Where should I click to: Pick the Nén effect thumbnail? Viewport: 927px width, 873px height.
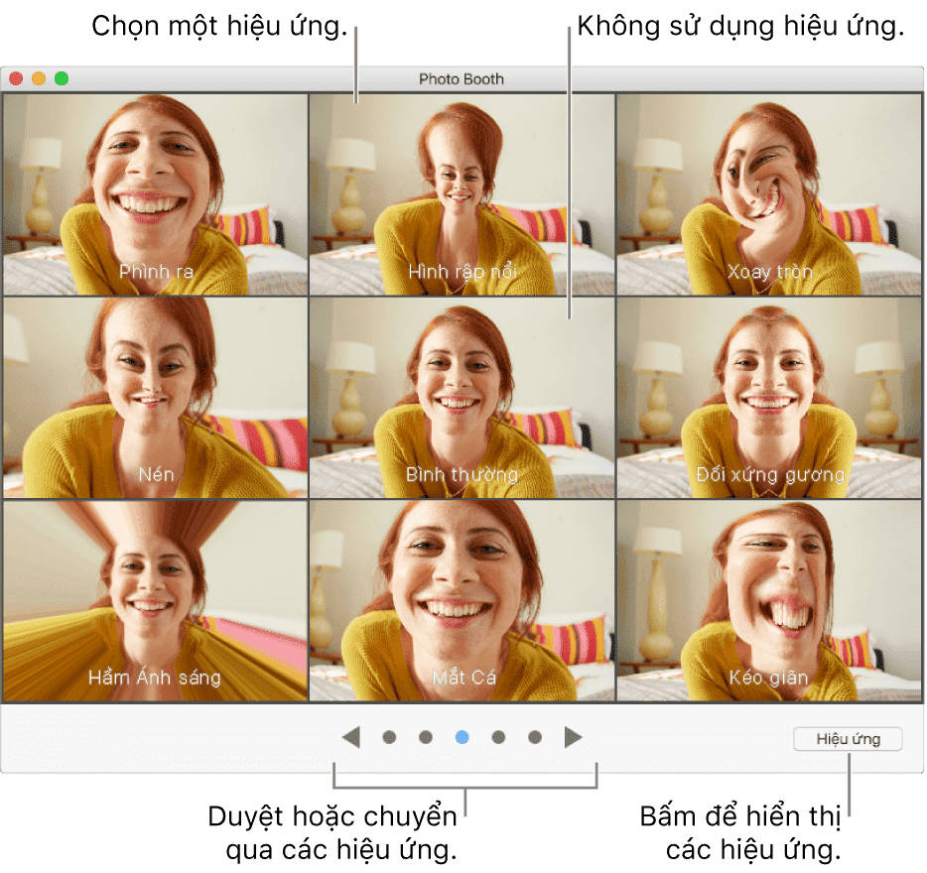click(154, 398)
